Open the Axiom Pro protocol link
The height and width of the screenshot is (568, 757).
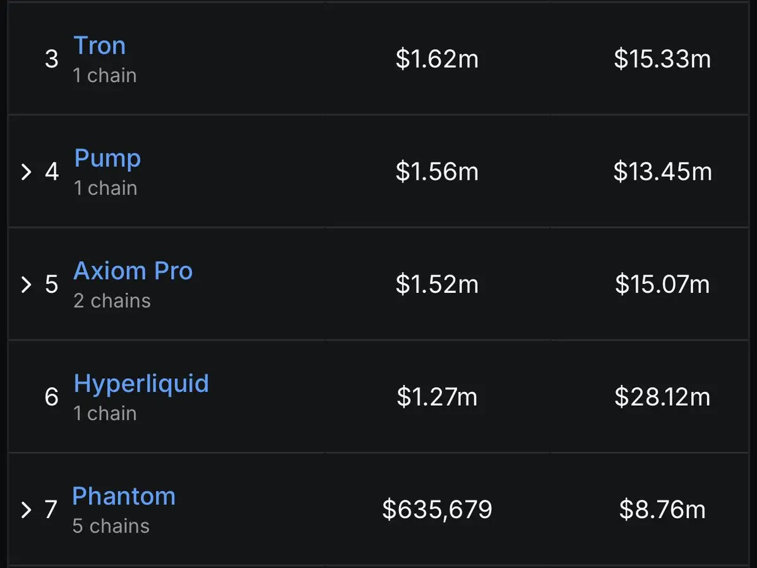point(133,271)
